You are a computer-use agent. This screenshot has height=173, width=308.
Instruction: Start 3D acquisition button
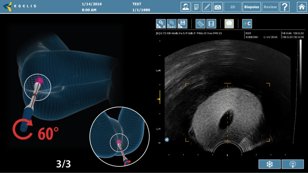[293, 164]
